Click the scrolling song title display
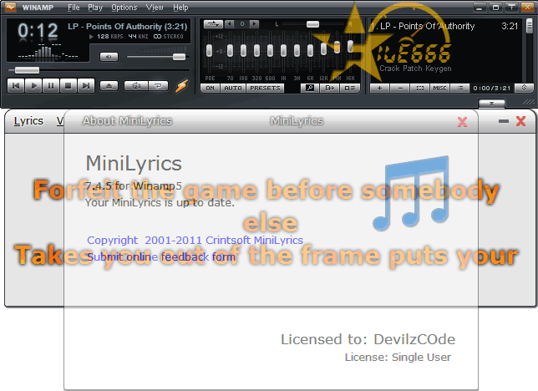This screenshot has width=538, height=391. (x=127, y=27)
